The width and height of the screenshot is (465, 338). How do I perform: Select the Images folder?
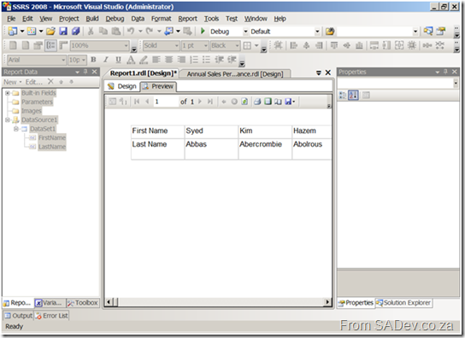31,111
